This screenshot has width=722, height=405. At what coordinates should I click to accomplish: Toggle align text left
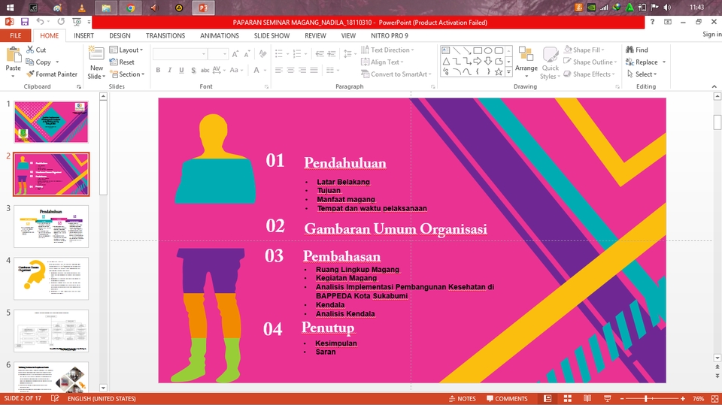click(279, 70)
